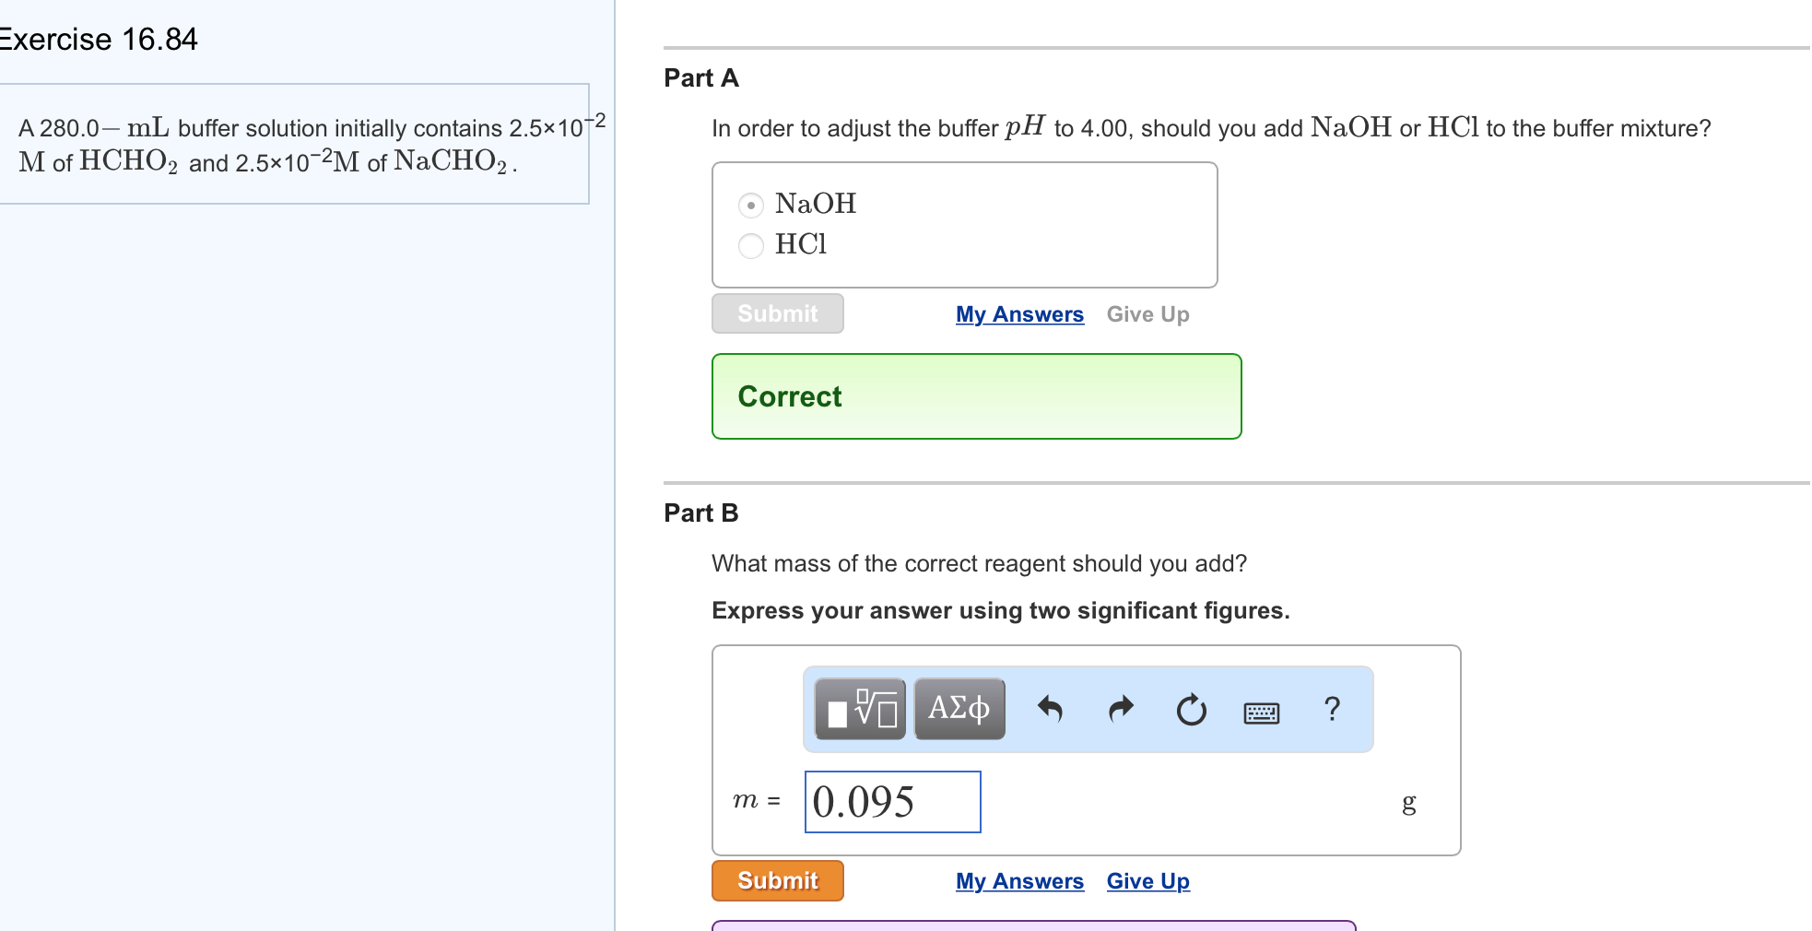Click Submit for Part B
Viewport: 1812px width, 931px height.
coord(777,880)
